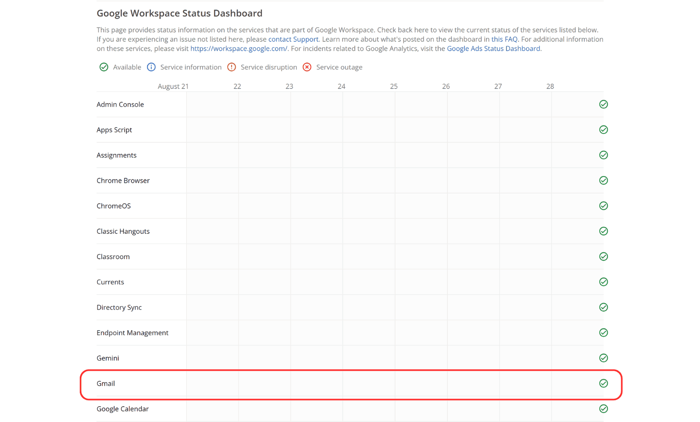Click the Admin Console service name

(x=120, y=104)
